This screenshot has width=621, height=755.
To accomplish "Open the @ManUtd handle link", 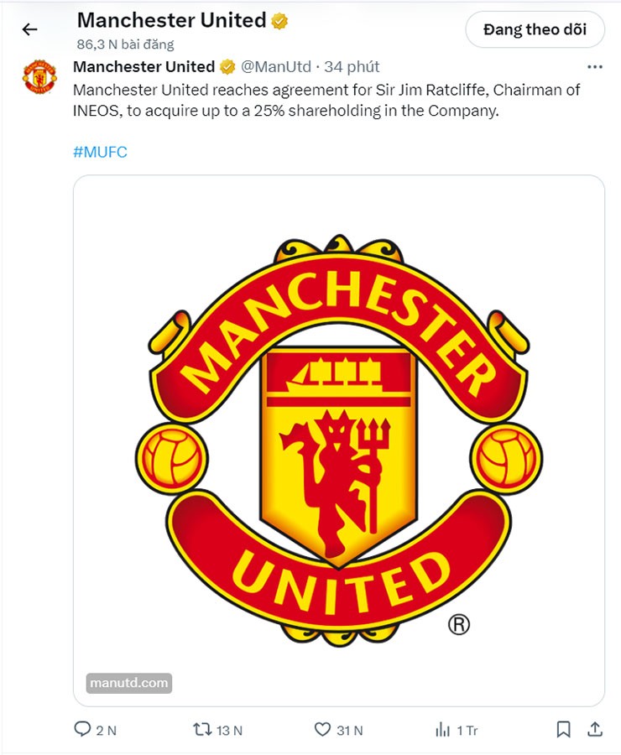I will (276, 66).
